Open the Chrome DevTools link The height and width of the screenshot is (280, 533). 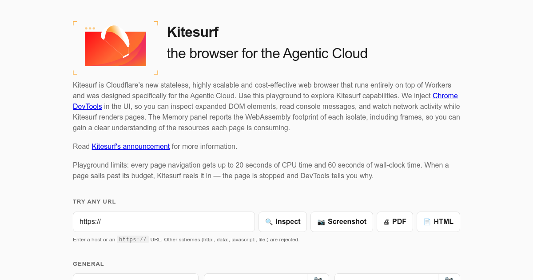(x=265, y=101)
